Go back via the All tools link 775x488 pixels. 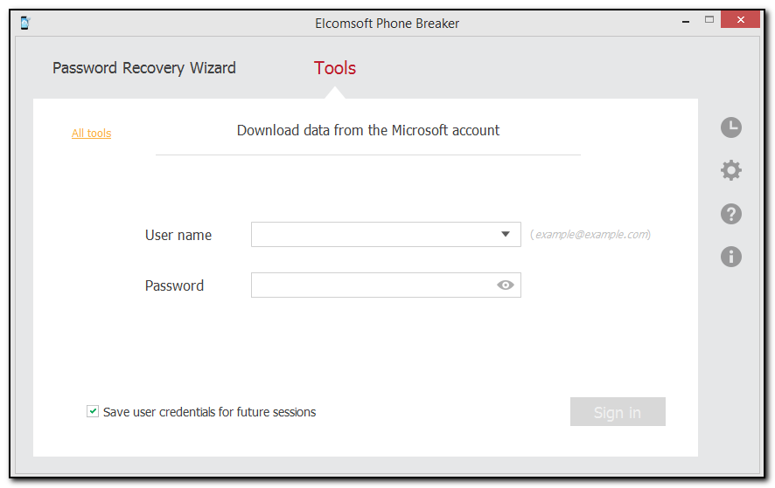click(92, 134)
